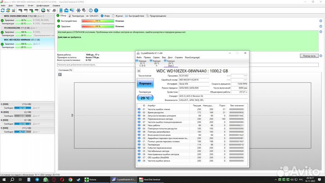Select F: [SSD] partition entry

pos(27,130)
